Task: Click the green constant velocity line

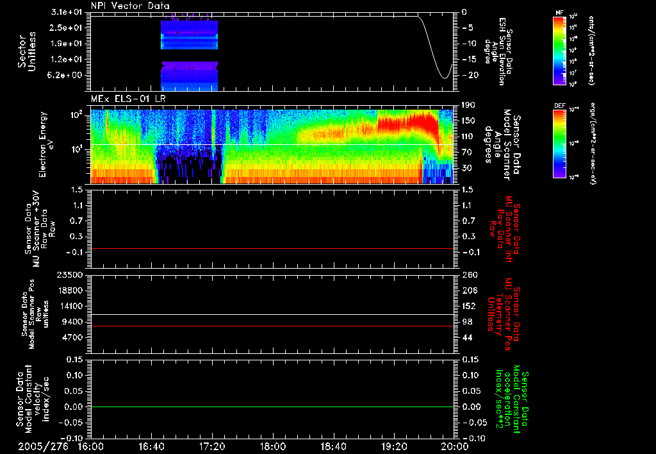Action: 272,407
